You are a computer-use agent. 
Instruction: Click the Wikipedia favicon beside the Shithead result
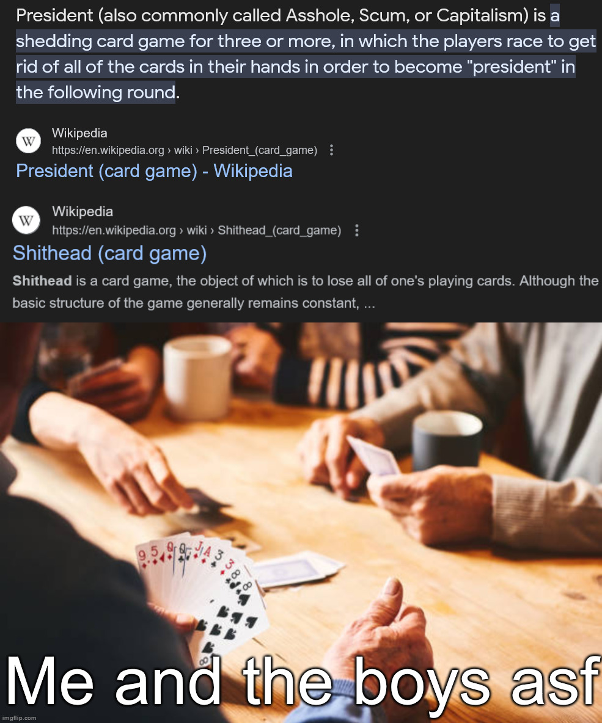[x=26, y=220]
